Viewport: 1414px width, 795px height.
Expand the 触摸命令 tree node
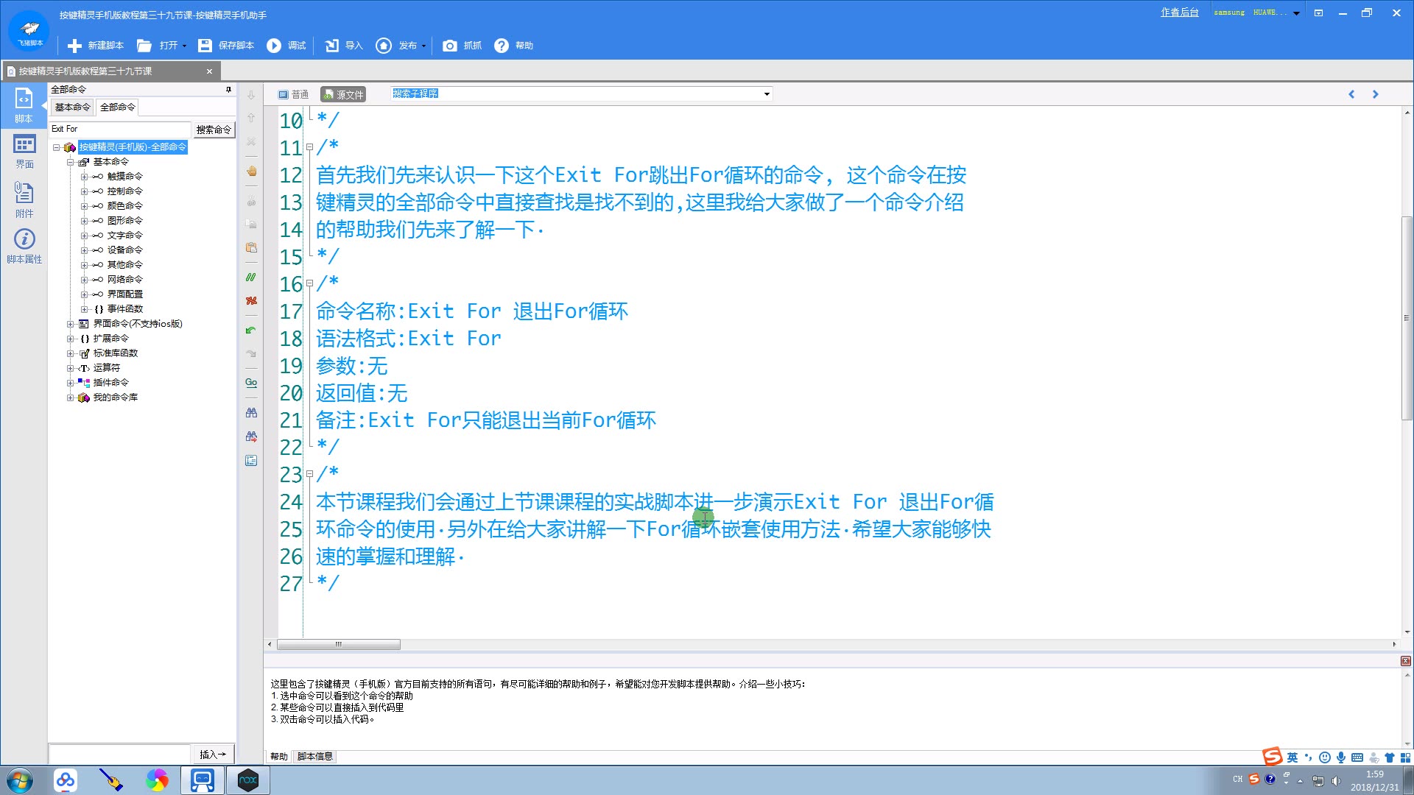point(84,177)
